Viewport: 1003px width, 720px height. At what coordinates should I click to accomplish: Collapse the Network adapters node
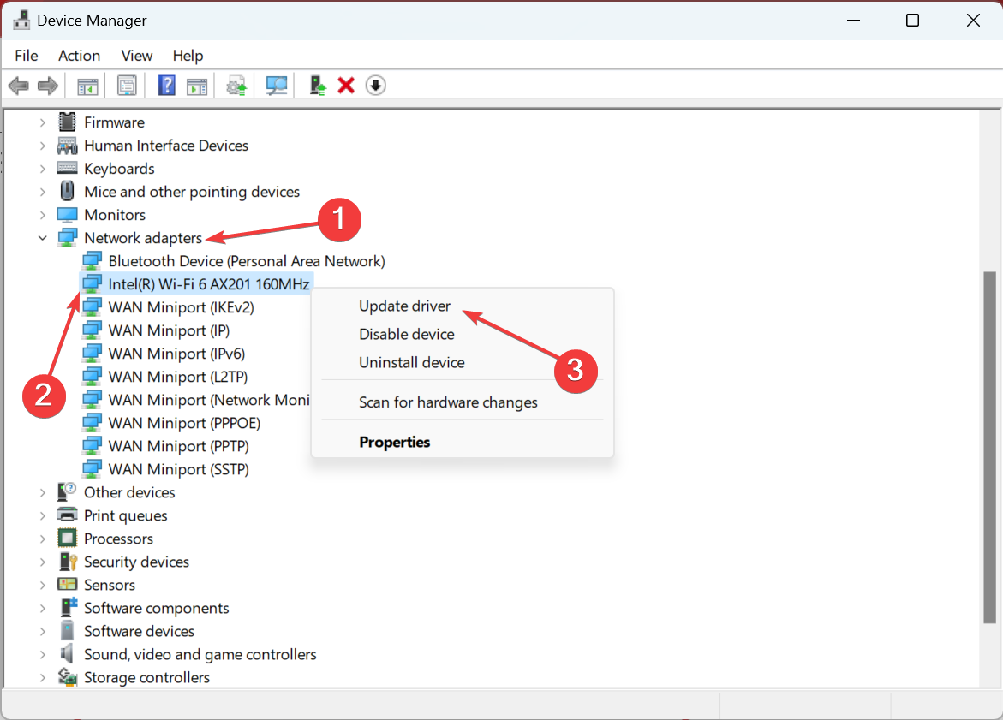click(42, 238)
